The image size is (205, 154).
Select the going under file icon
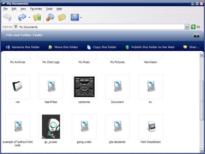click(x=84, y=126)
